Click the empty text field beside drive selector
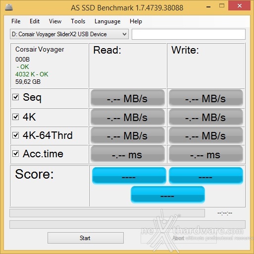Image resolution: width=254 pixels, height=254 pixels. click(x=189, y=34)
